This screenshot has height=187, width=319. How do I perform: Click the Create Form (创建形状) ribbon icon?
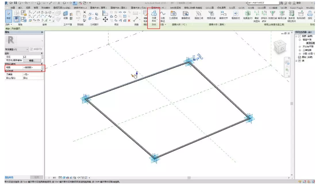click(x=154, y=16)
